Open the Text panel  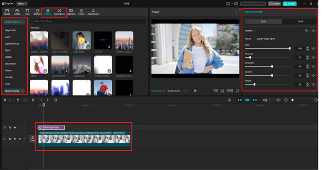click(27, 12)
